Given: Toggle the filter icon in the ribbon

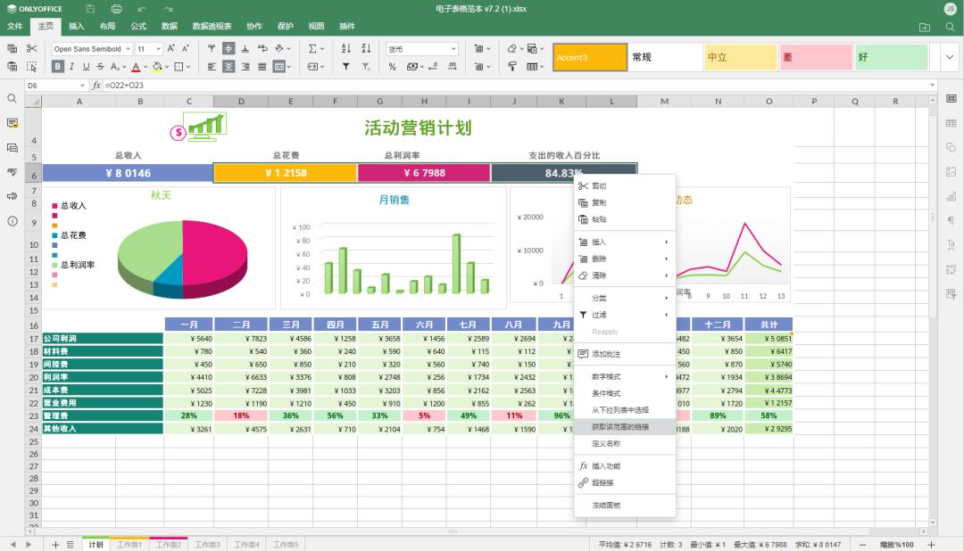Looking at the screenshot, I should pos(346,64).
